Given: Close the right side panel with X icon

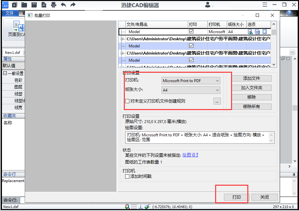Looking at the screenshot, I should [288, 58].
